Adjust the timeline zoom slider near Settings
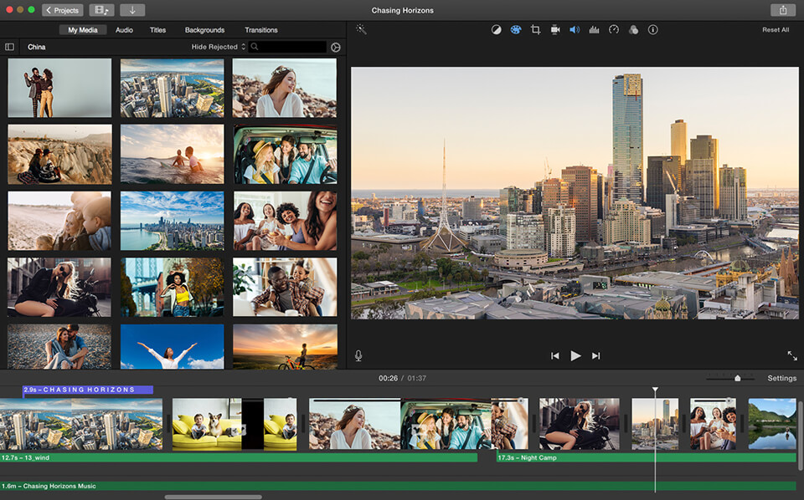 click(738, 377)
